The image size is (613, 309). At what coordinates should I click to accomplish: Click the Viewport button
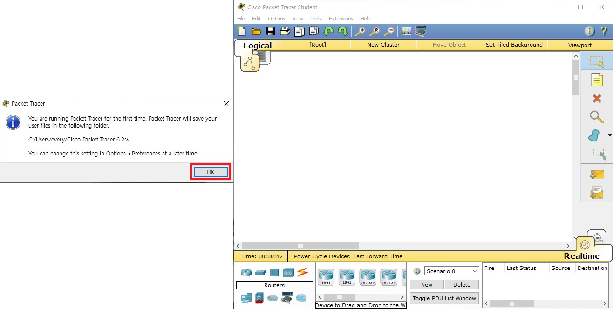click(x=580, y=45)
